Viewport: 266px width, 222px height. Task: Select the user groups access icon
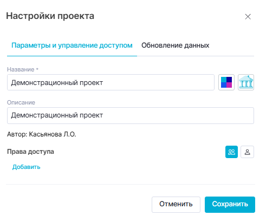[x=231, y=152]
